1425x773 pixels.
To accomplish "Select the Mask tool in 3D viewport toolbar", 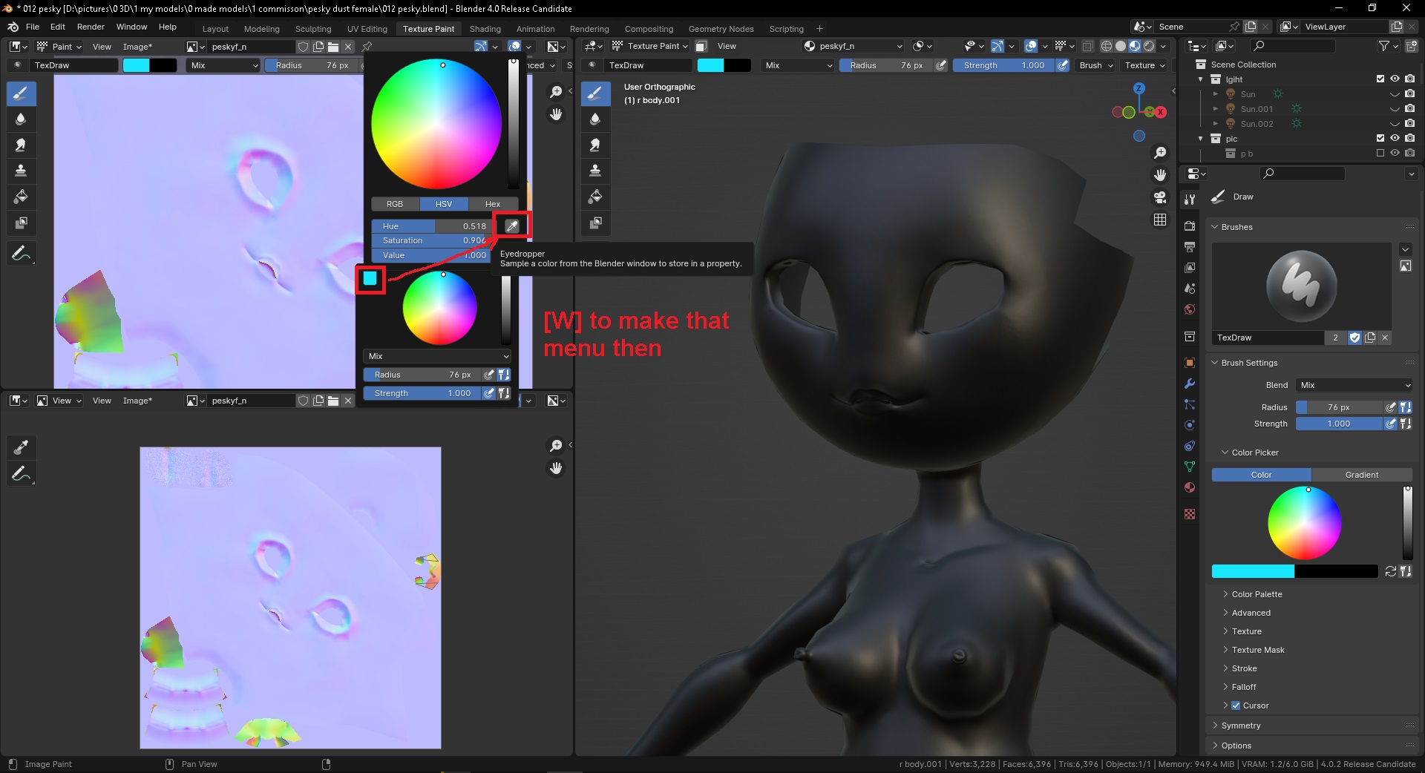I will (595, 223).
